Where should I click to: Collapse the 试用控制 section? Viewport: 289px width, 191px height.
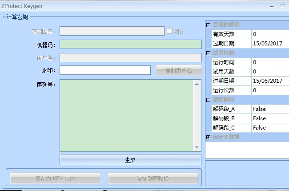coord(208,53)
